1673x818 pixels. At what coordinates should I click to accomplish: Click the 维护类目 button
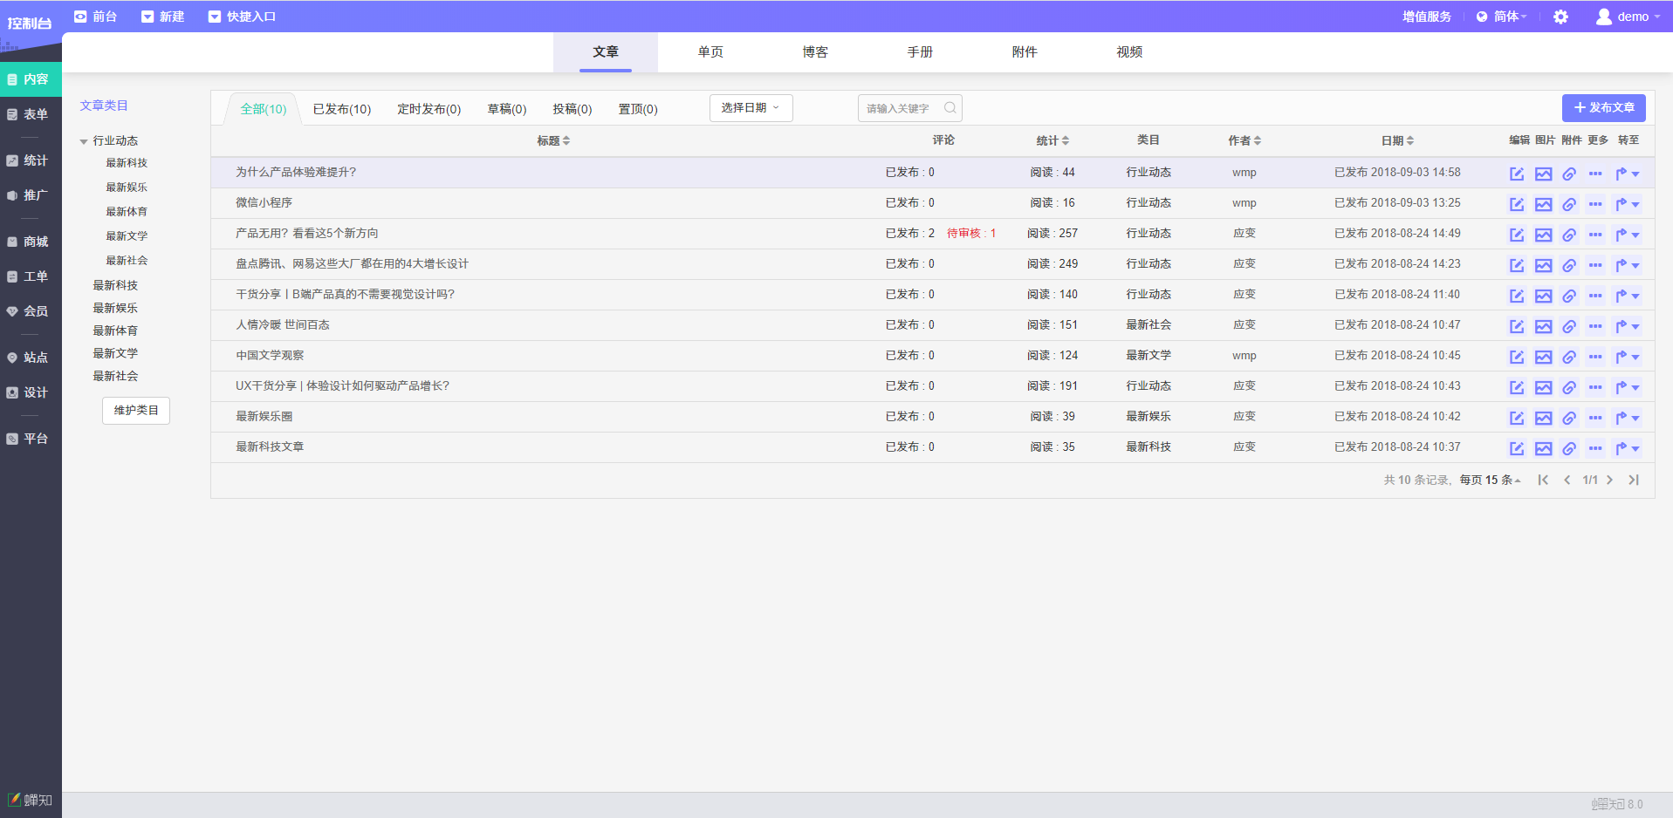pos(135,410)
